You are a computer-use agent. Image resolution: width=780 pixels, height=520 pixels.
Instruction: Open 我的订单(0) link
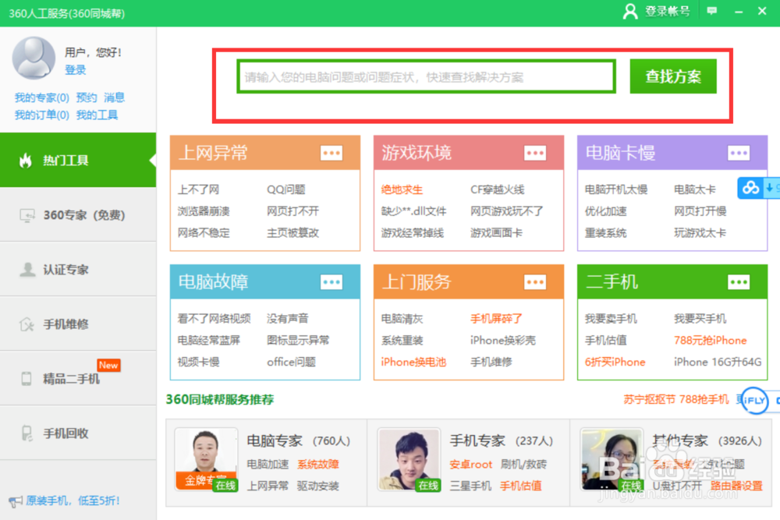(x=42, y=115)
